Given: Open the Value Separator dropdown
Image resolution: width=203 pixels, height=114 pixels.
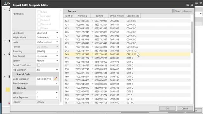Looking at the screenshot, I should click(47, 98).
